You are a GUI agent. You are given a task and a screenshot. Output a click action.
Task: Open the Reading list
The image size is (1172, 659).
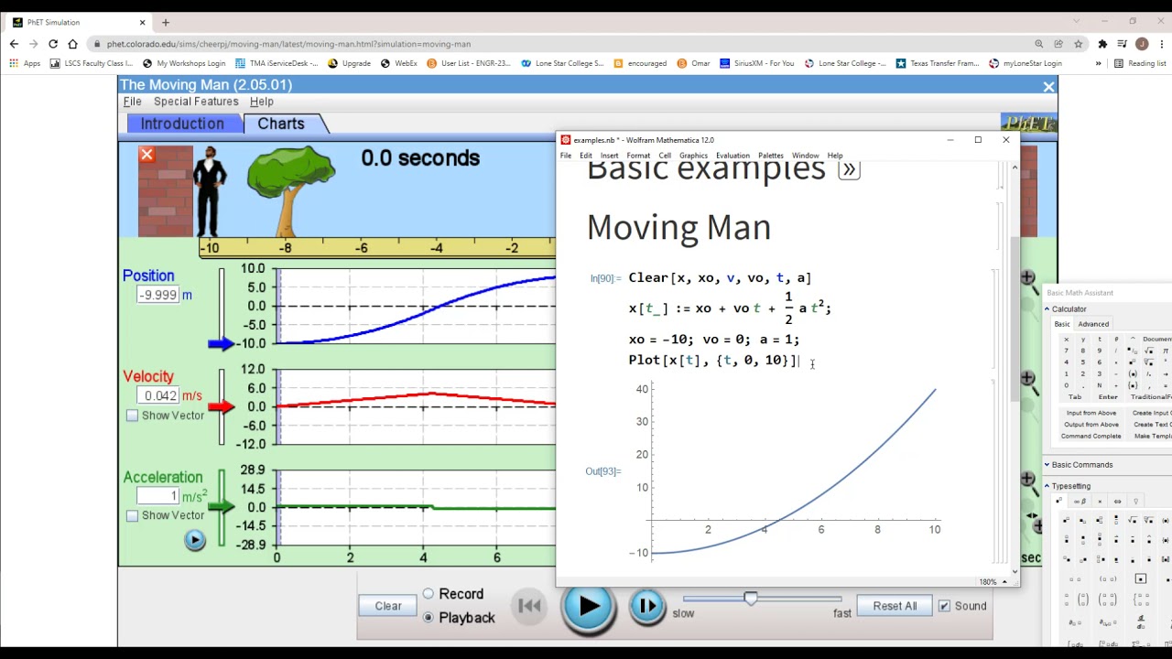(x=1141, y=63)
